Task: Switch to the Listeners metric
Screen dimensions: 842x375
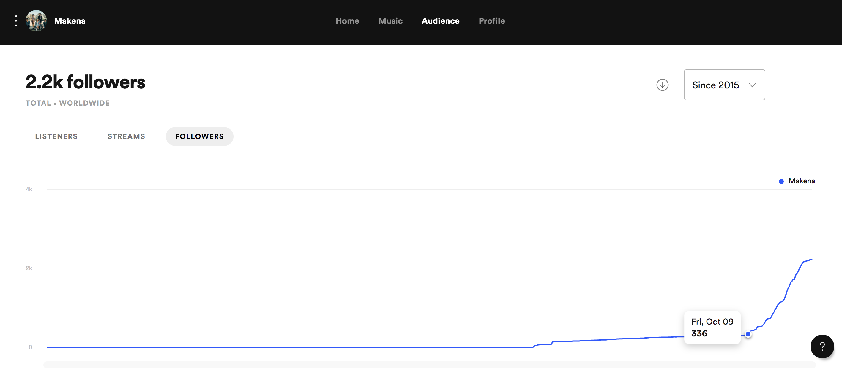Action: click(x=56, y=136)
